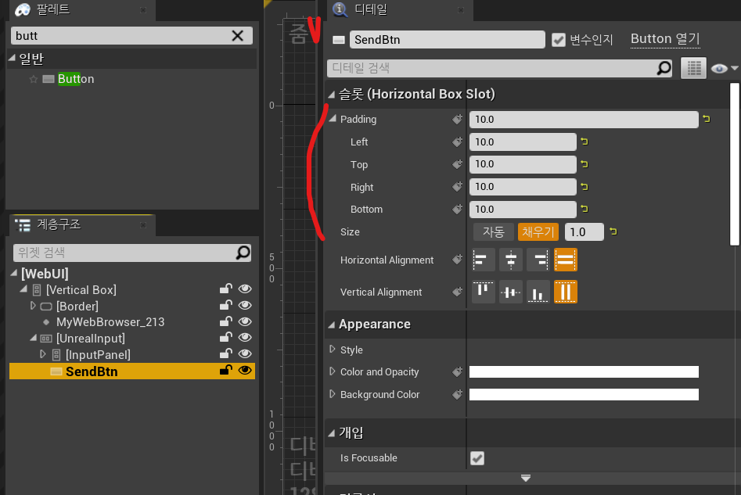Select left horizontal alignment icon
The height and width of the screenshot is (495, 741).
483,260
